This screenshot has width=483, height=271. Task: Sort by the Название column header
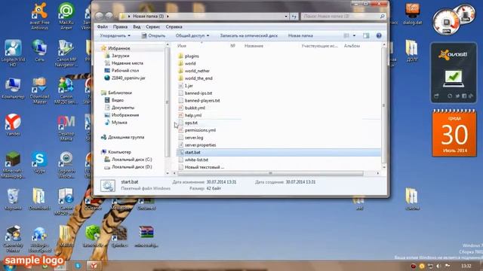click(254, 46)
